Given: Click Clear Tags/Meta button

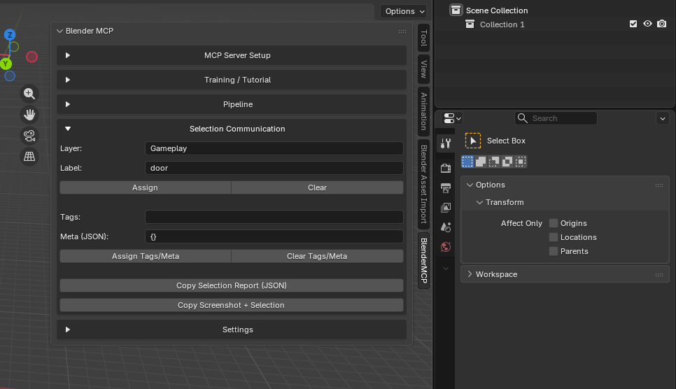Looking at the screenshot, I should (317, 256).
